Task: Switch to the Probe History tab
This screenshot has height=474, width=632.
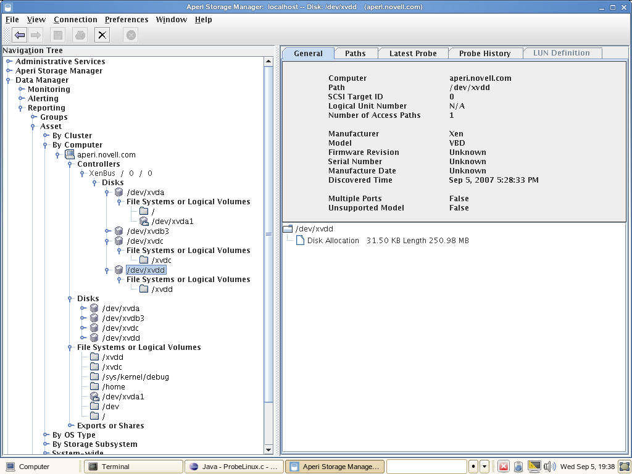Action: tap(484, 53)
